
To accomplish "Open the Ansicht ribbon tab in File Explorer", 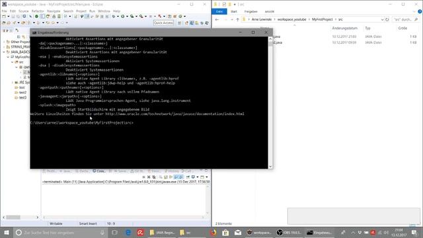I will [269, 11].
